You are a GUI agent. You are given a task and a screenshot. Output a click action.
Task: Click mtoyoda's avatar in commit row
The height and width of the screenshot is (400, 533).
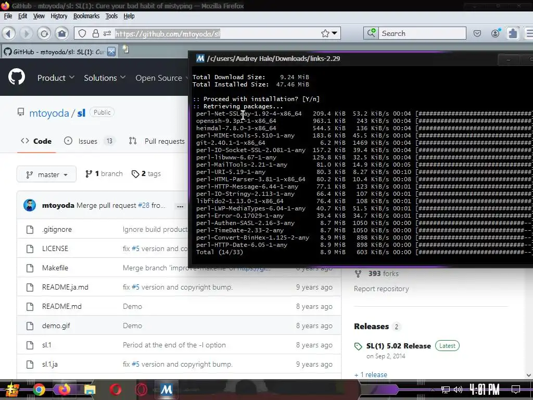tap(30, 205)
